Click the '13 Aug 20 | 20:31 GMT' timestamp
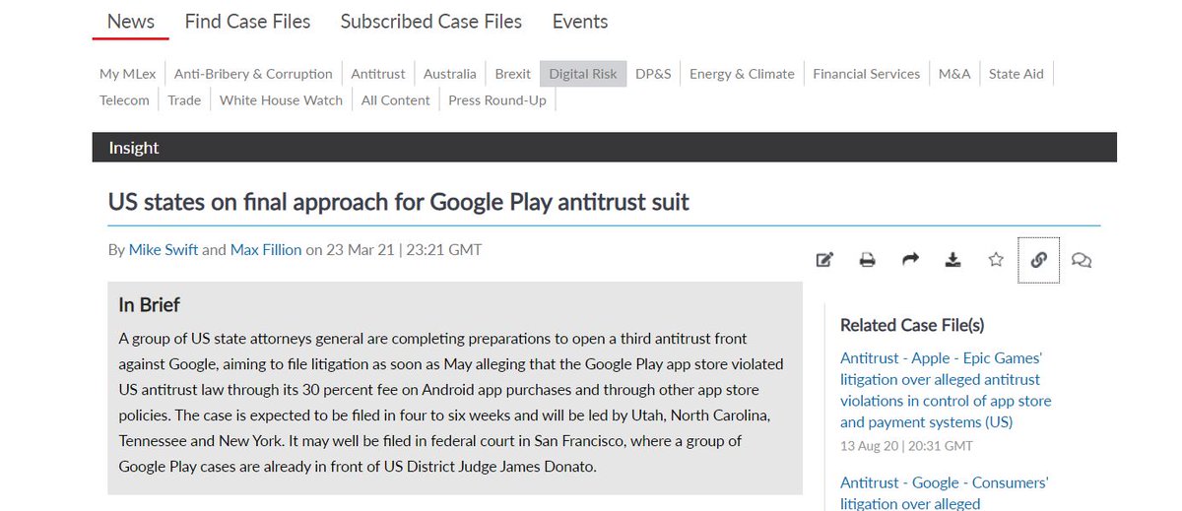The height and width of the screenshot is (511, 1182). pos(906,446)
